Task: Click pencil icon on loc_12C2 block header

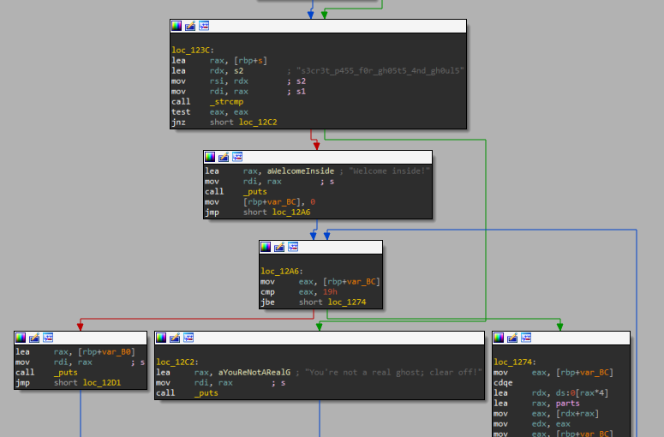Action: (x=175, y=338)
